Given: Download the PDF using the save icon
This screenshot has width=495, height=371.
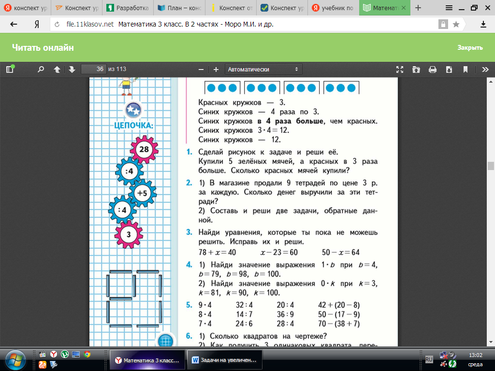Looking at the screenshot, I should pos(449,69).
